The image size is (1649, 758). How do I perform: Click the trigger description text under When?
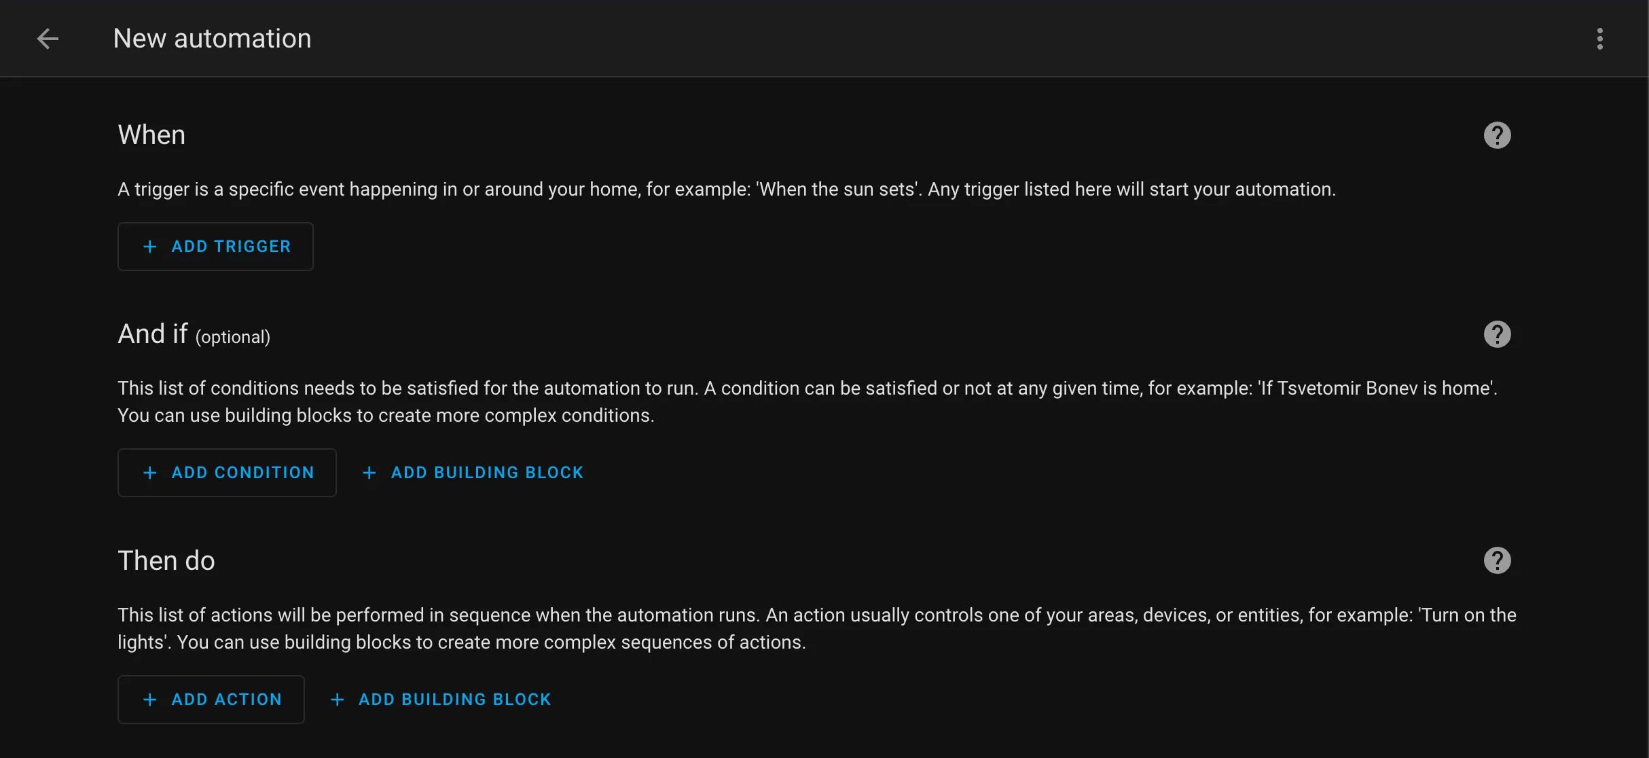[x=726, y=189]
